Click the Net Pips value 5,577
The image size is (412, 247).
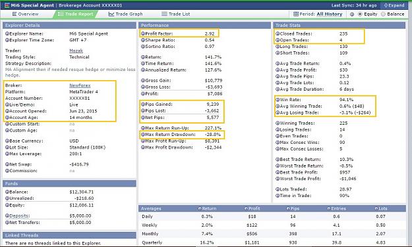(x=212, y=118)
